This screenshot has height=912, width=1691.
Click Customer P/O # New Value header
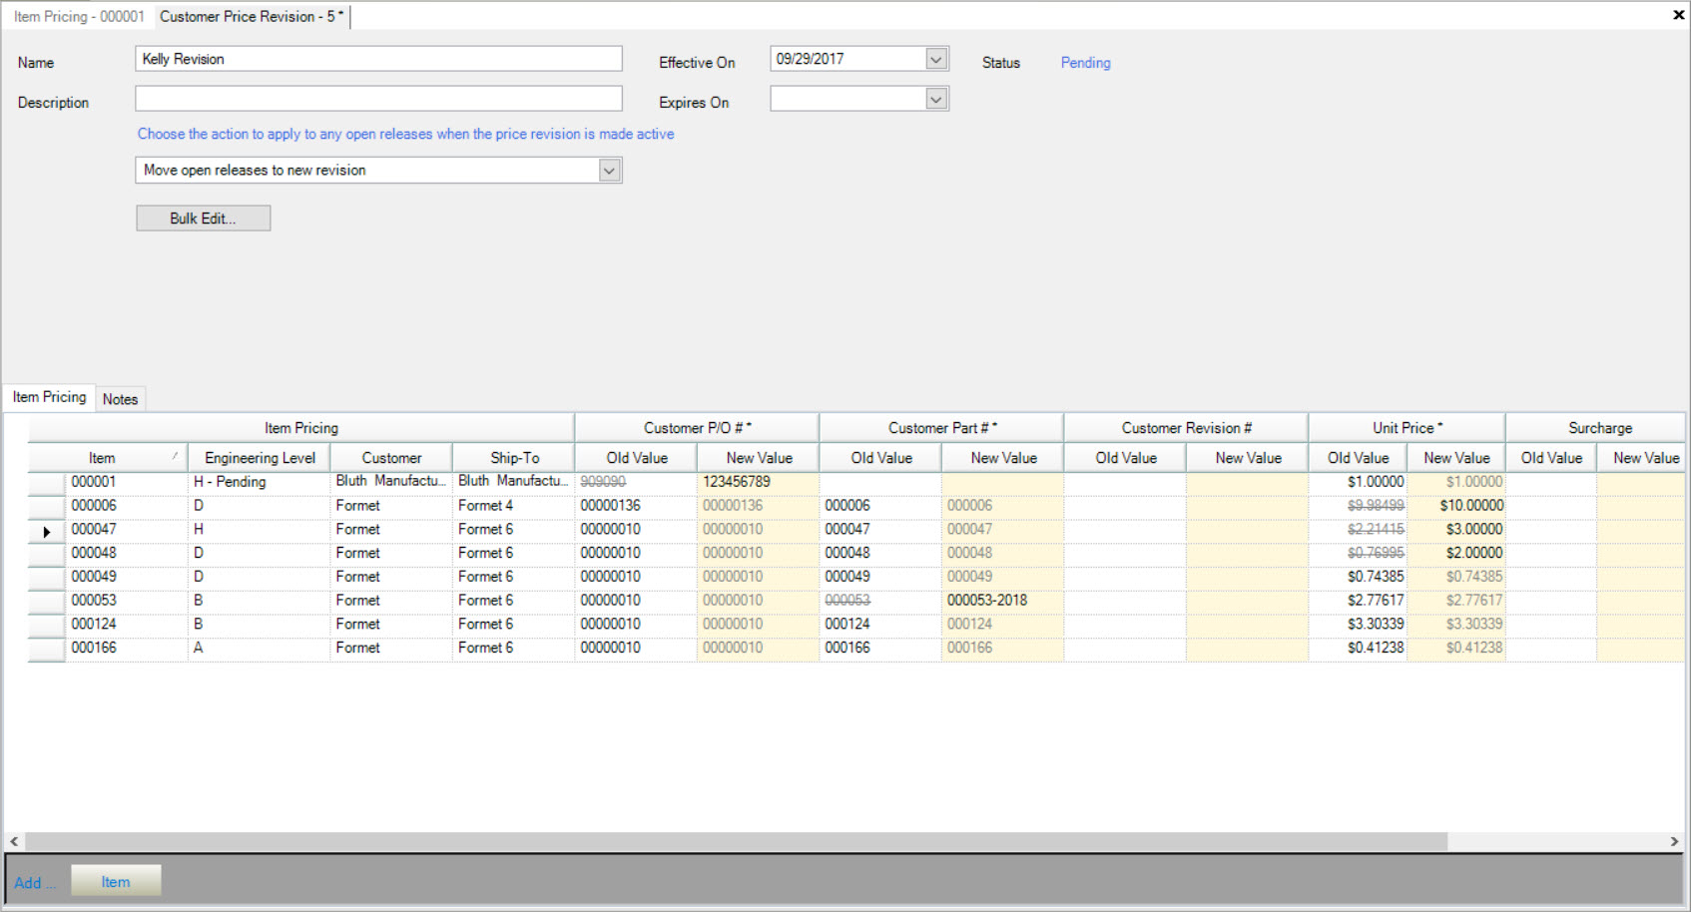(759, 458)
